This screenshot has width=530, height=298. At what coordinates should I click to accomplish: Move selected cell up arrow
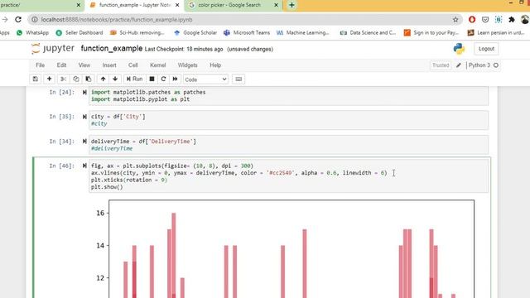pyautogui.click(x=103, y=79)
